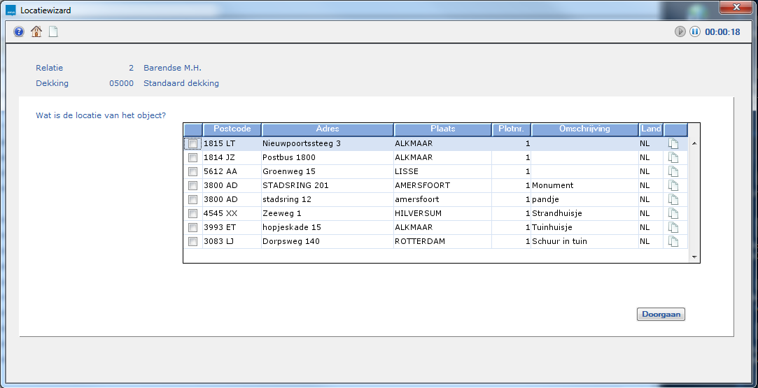Click the Omschrijving column header

[584, 129]
